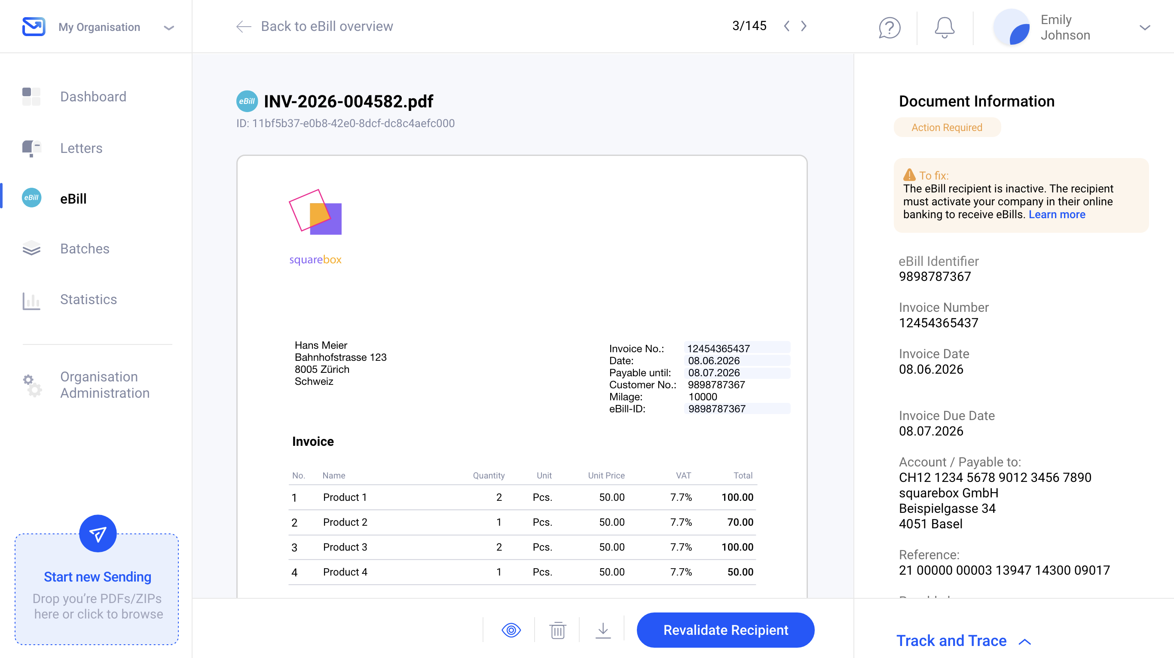Click the 3/145 document counter

pyautogui.click(x=749, y=25)
